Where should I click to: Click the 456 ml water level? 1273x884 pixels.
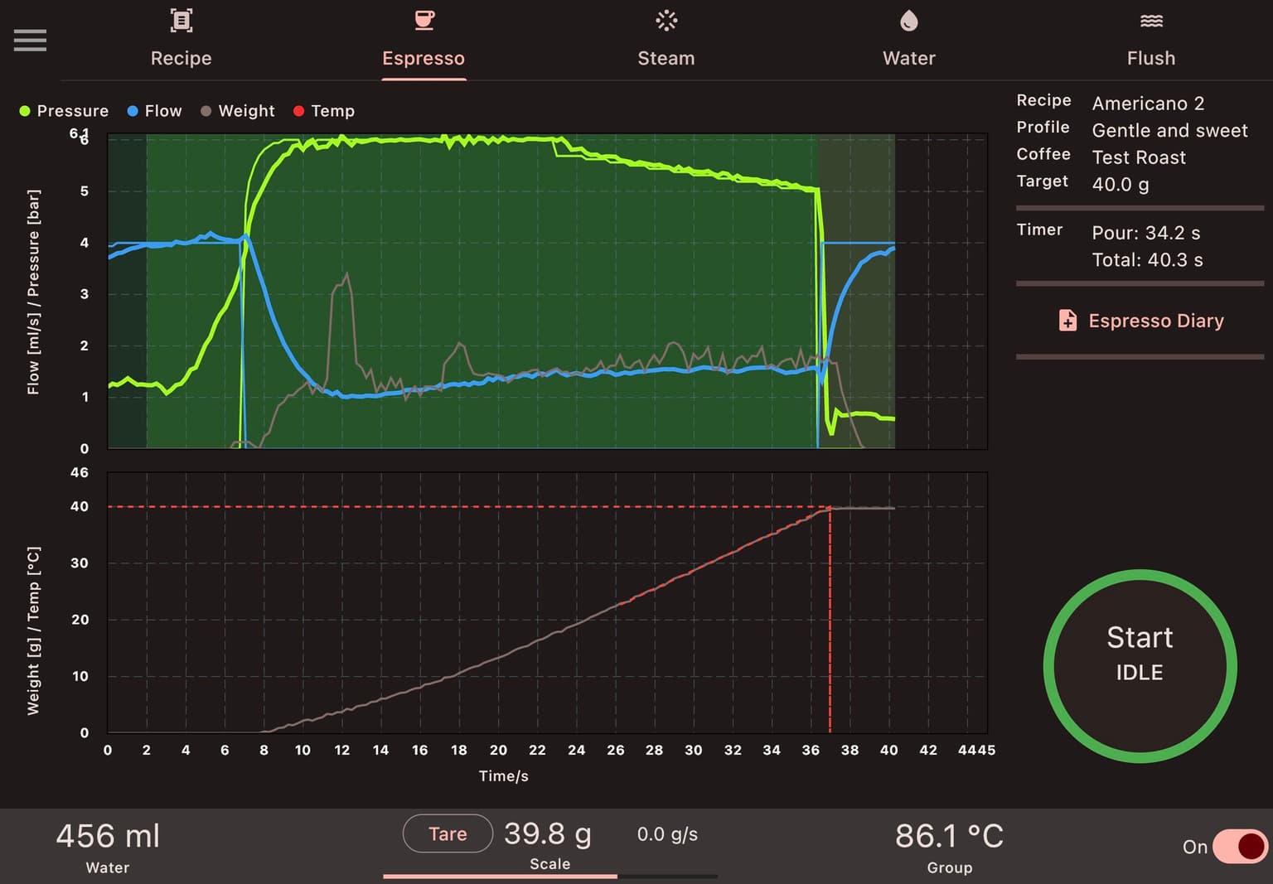(108, 836)
